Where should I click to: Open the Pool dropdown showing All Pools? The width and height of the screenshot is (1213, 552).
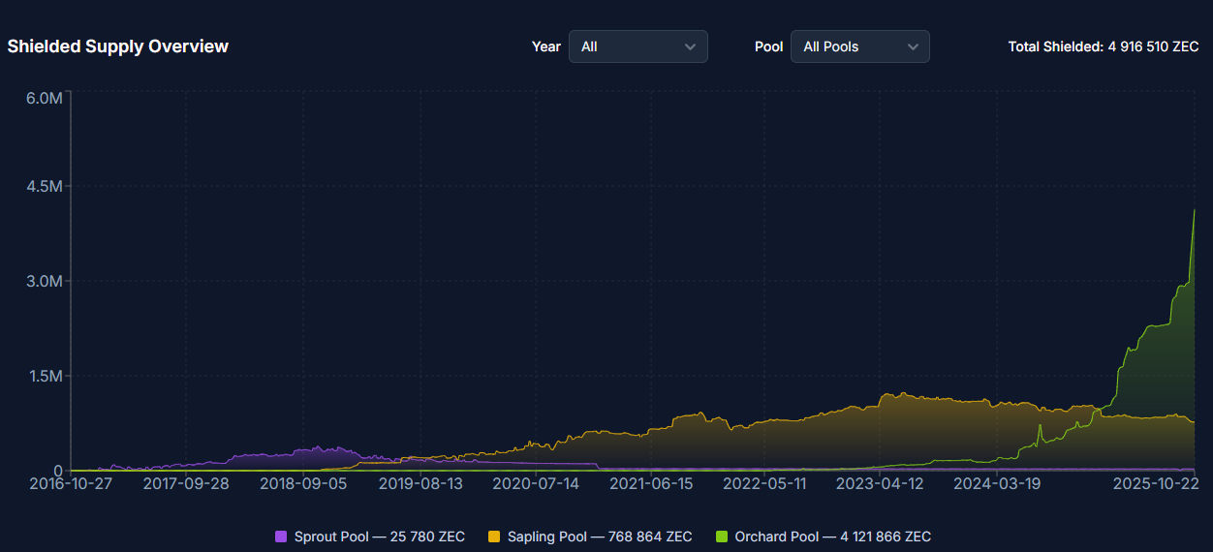858,46
